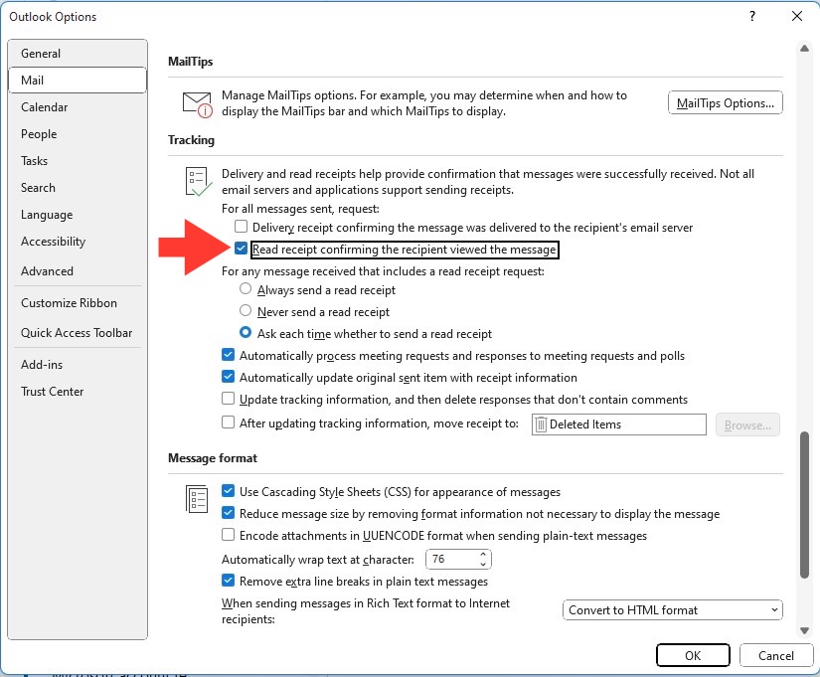820x677 pixels.
Task: Open the Customize Ribbon category
Action: [78, 303]
